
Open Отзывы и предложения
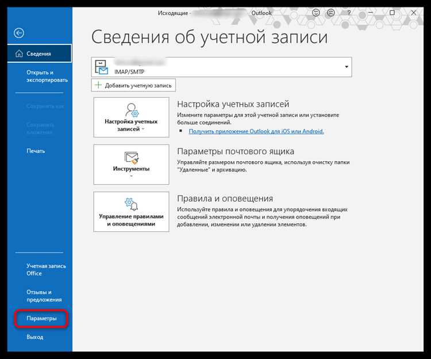pyautogui.click(x=44, y=296)
